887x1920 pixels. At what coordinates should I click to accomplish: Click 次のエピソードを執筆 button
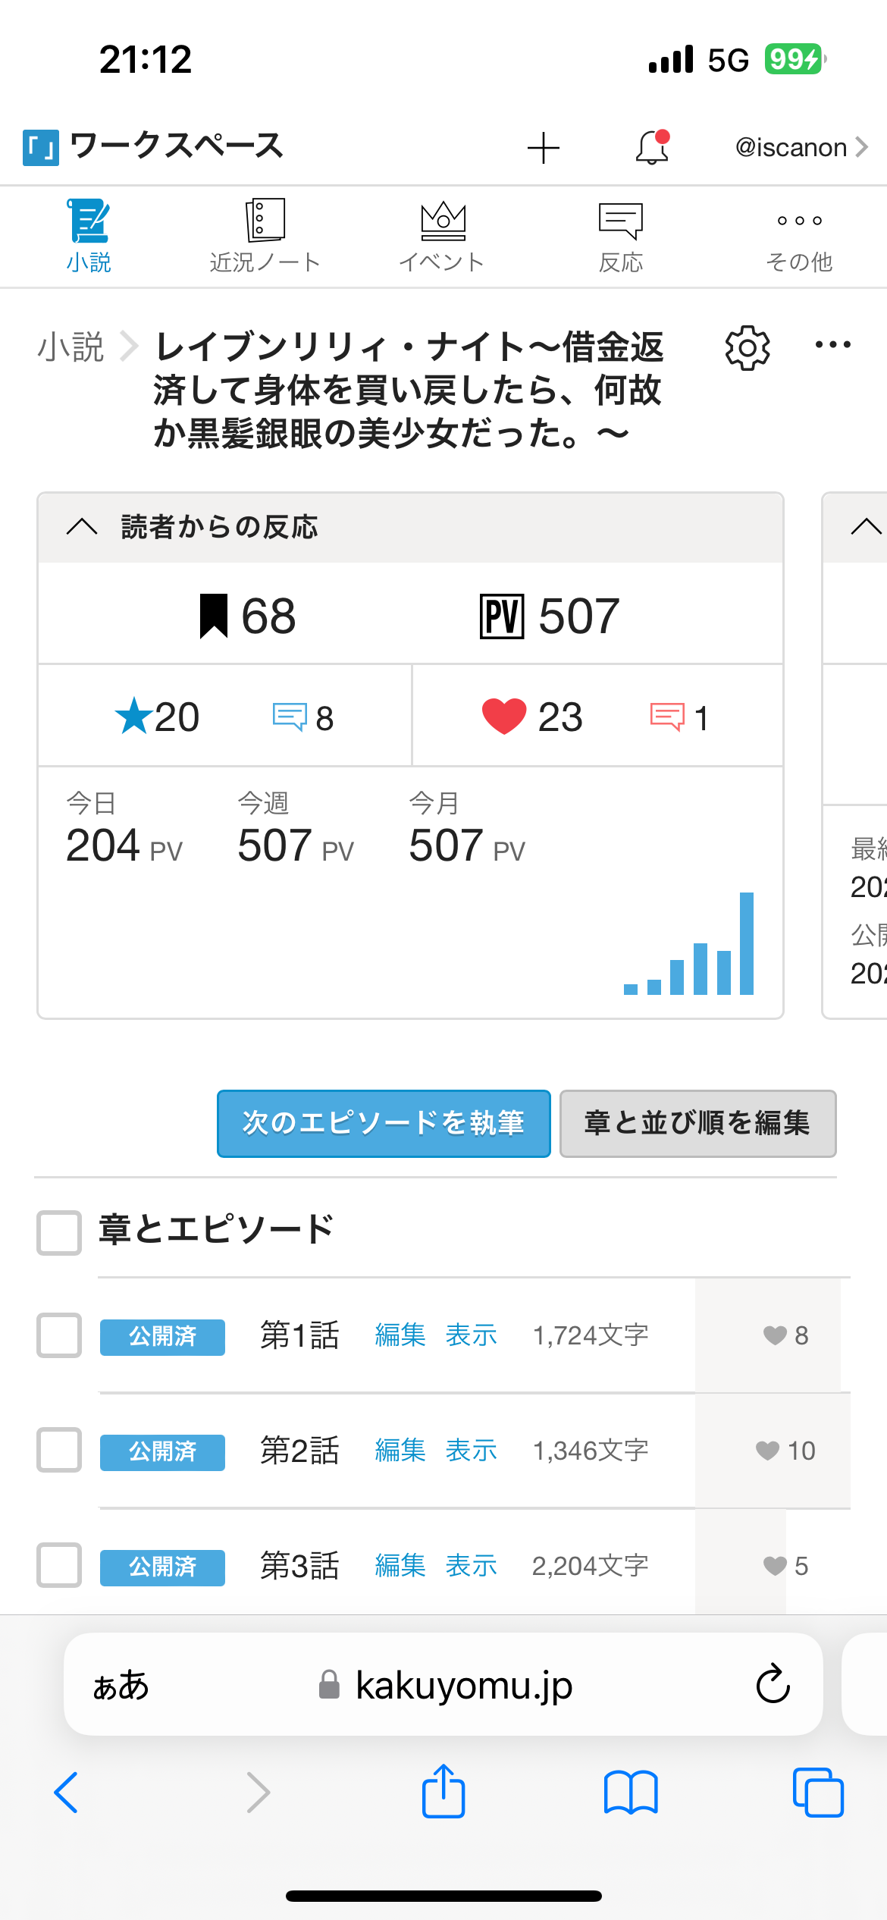384,1123
